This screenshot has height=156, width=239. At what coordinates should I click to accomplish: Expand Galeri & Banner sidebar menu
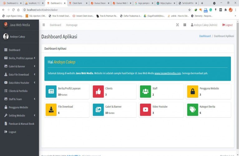tap(19, 66)
